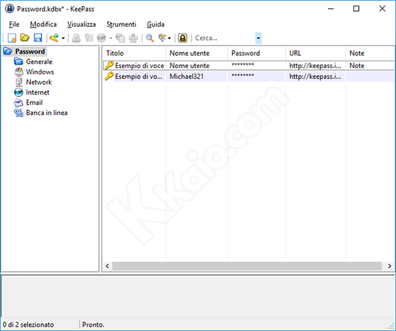Click the Email envelope icon

[19, 103]
